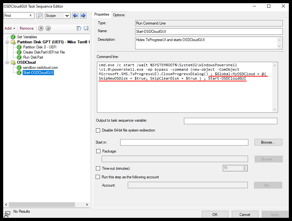The height and width of the screenshot is (221, 292).
Task: Click the green check on Set Variables step
Action: click(13, 37)
